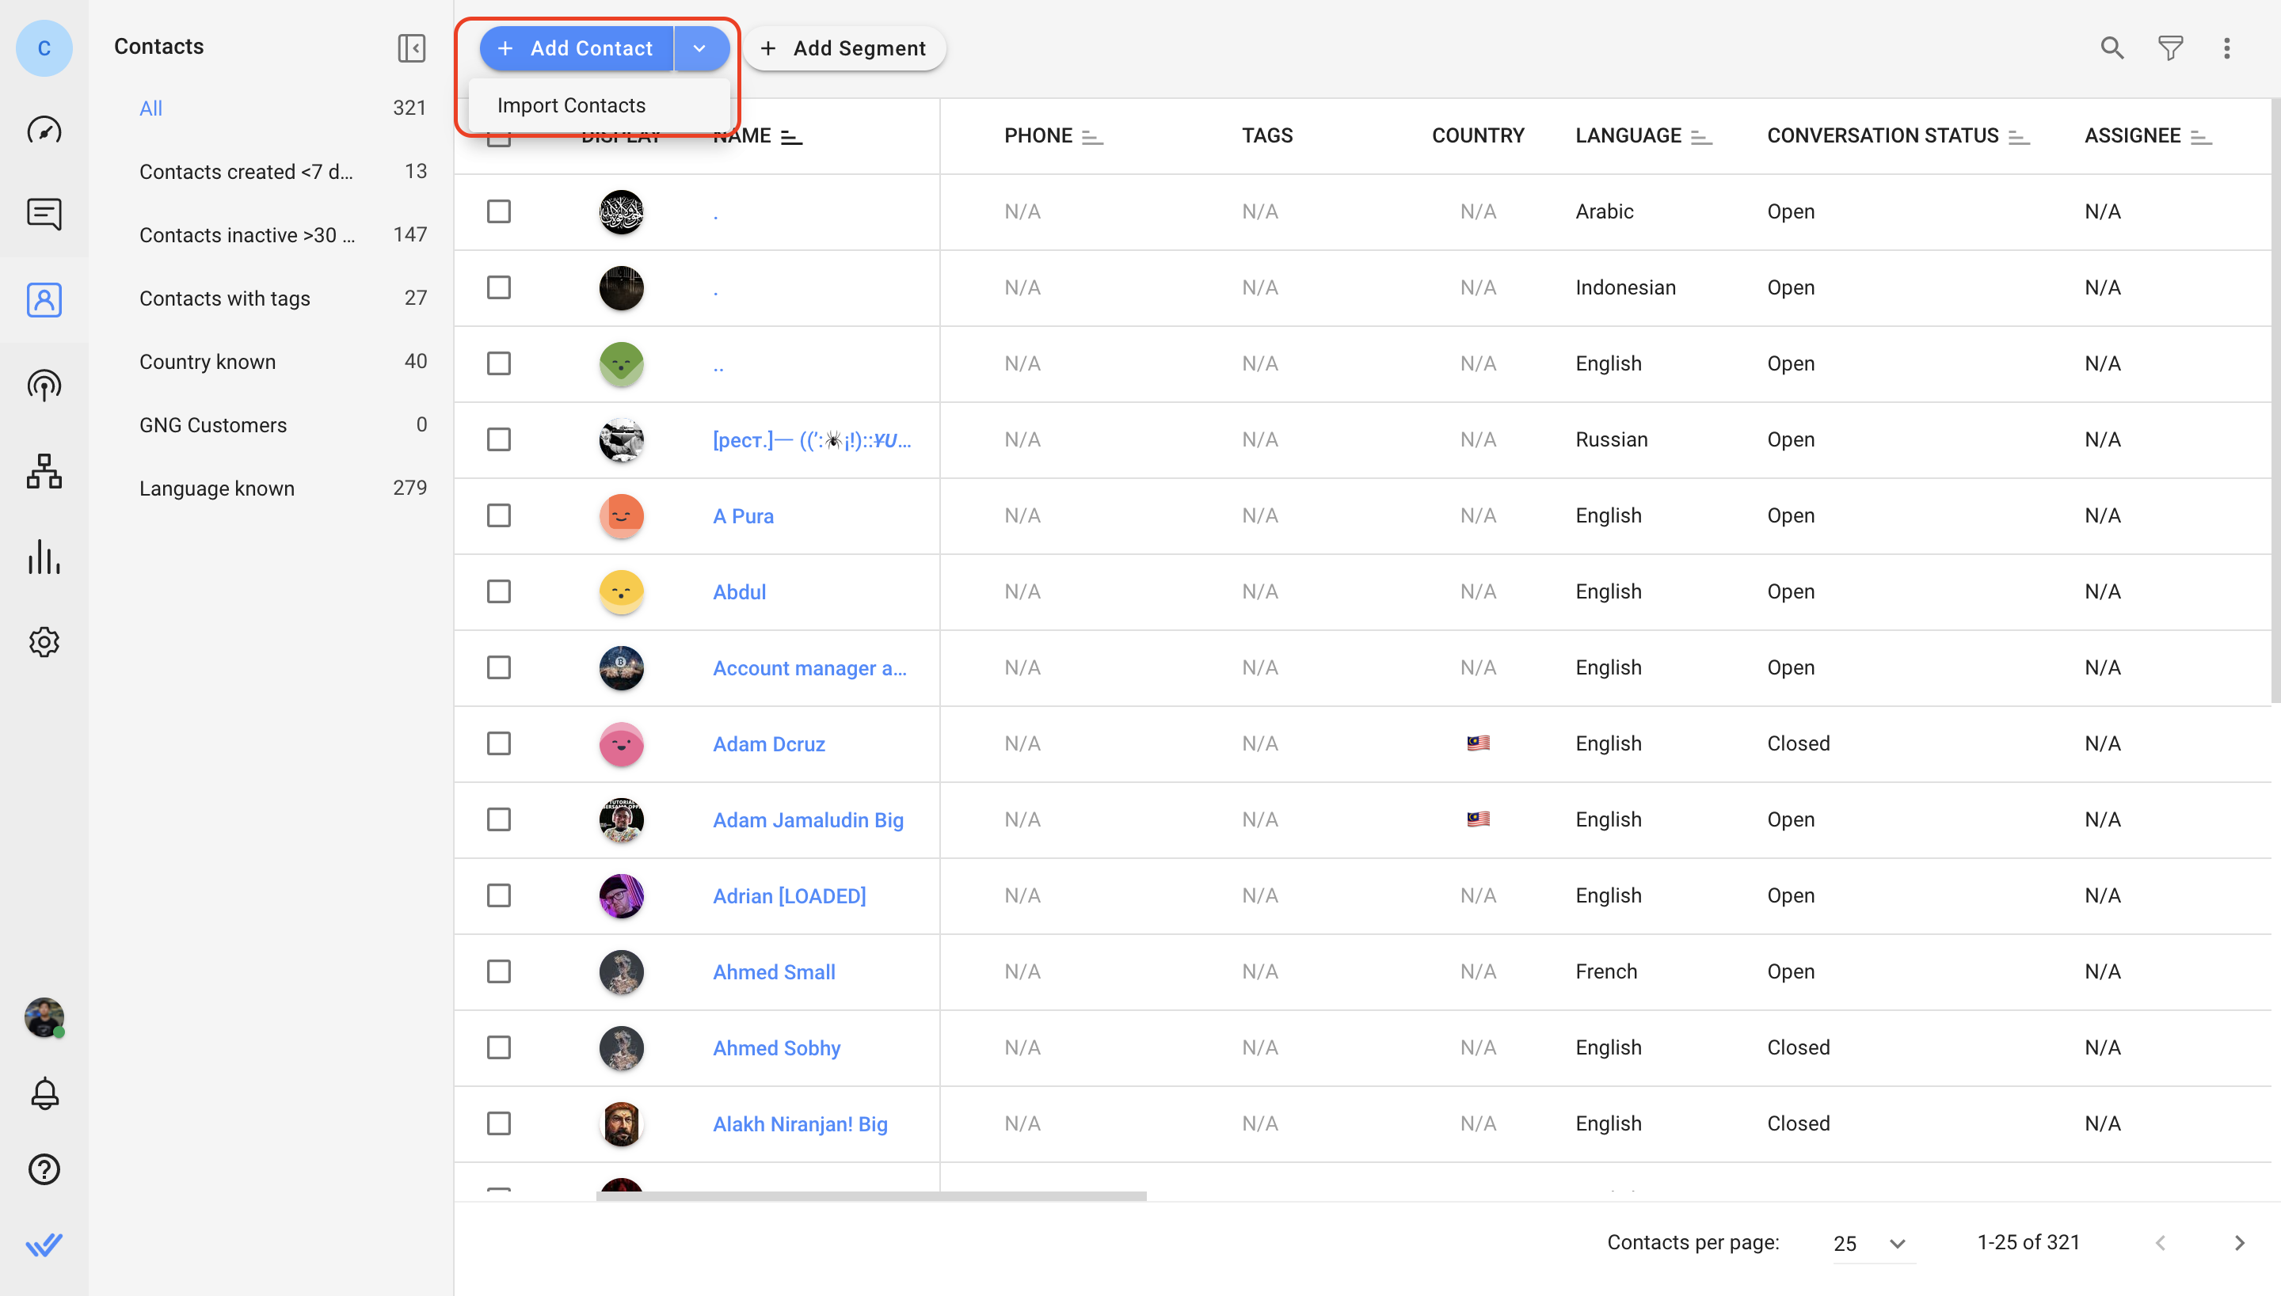Open the contacts filter funnel icon

[x=2169, y=48]
